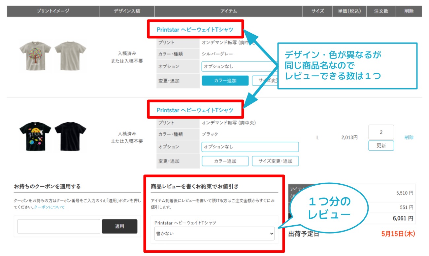
Task: Click 2,013円 unit price
Action: pos(349,137)
